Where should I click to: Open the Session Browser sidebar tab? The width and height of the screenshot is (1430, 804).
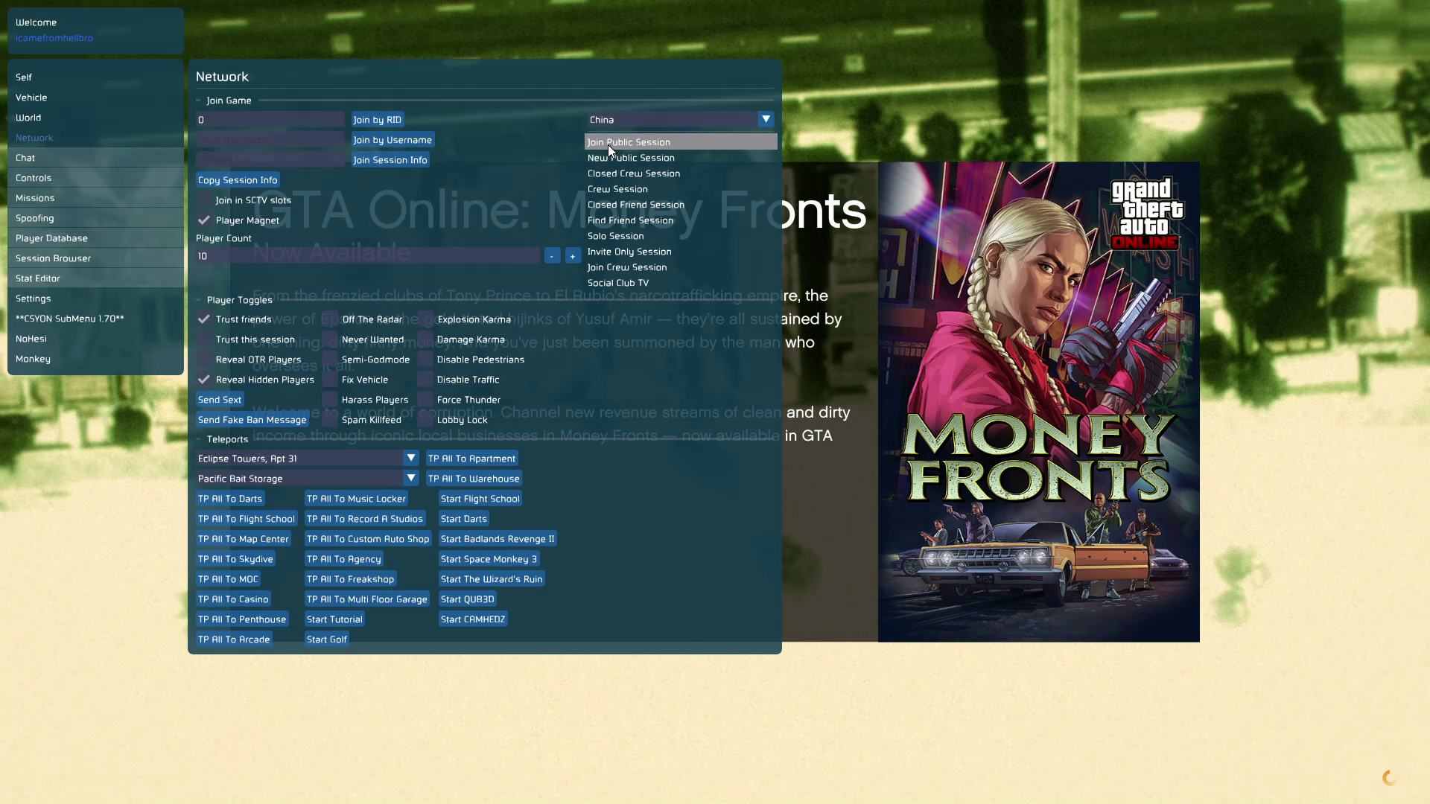coord(53,258)
